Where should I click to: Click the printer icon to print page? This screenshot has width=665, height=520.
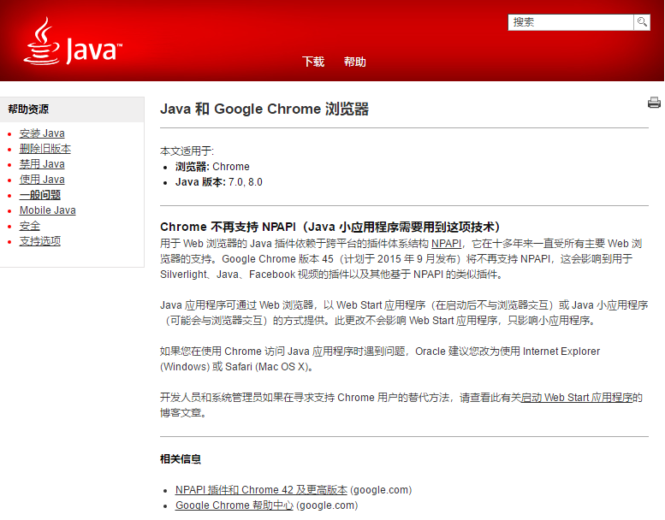pos(654,103)
